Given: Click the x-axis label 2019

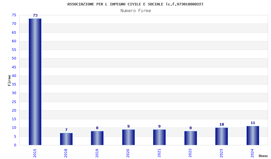Looking at the screenshot, I should pos(97,153).
